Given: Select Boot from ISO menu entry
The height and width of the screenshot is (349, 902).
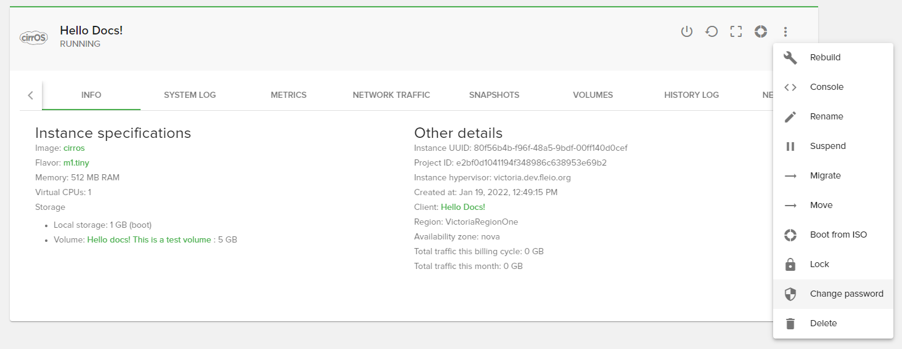Looking at the screenshot, I should [838, 235].
